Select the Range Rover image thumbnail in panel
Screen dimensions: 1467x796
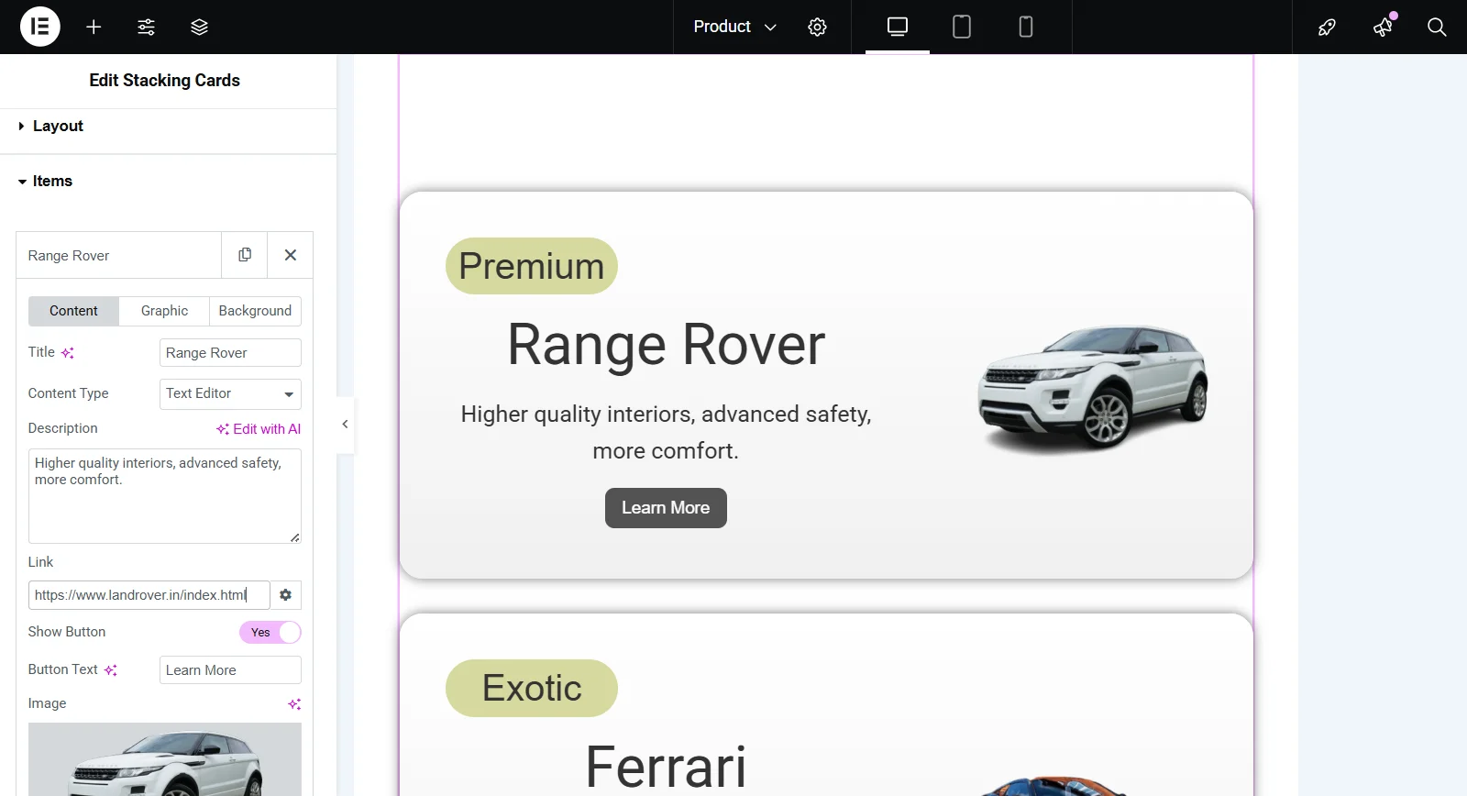(165, 759)
